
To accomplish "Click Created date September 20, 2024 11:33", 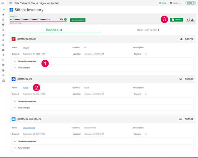I will (x=34, y=94).
